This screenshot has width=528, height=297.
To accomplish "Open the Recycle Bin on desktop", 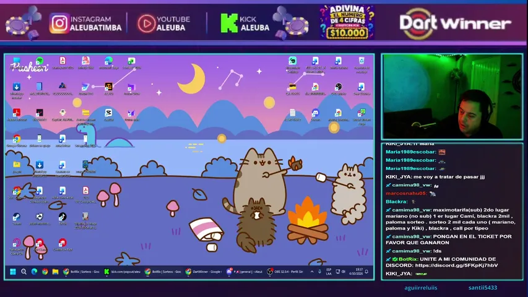I will (361, 64).
